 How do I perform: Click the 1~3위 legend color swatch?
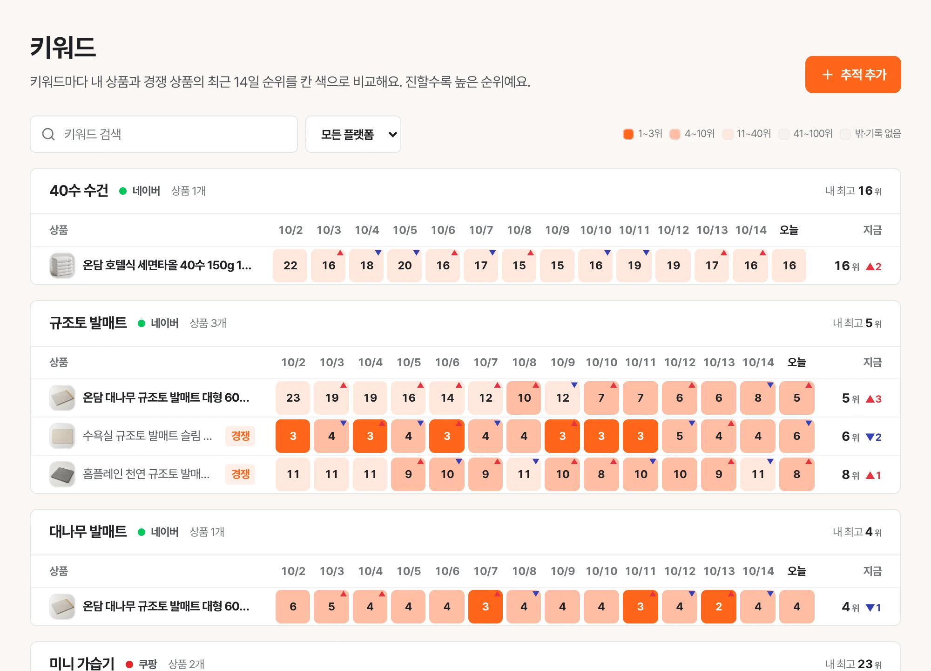628,134
